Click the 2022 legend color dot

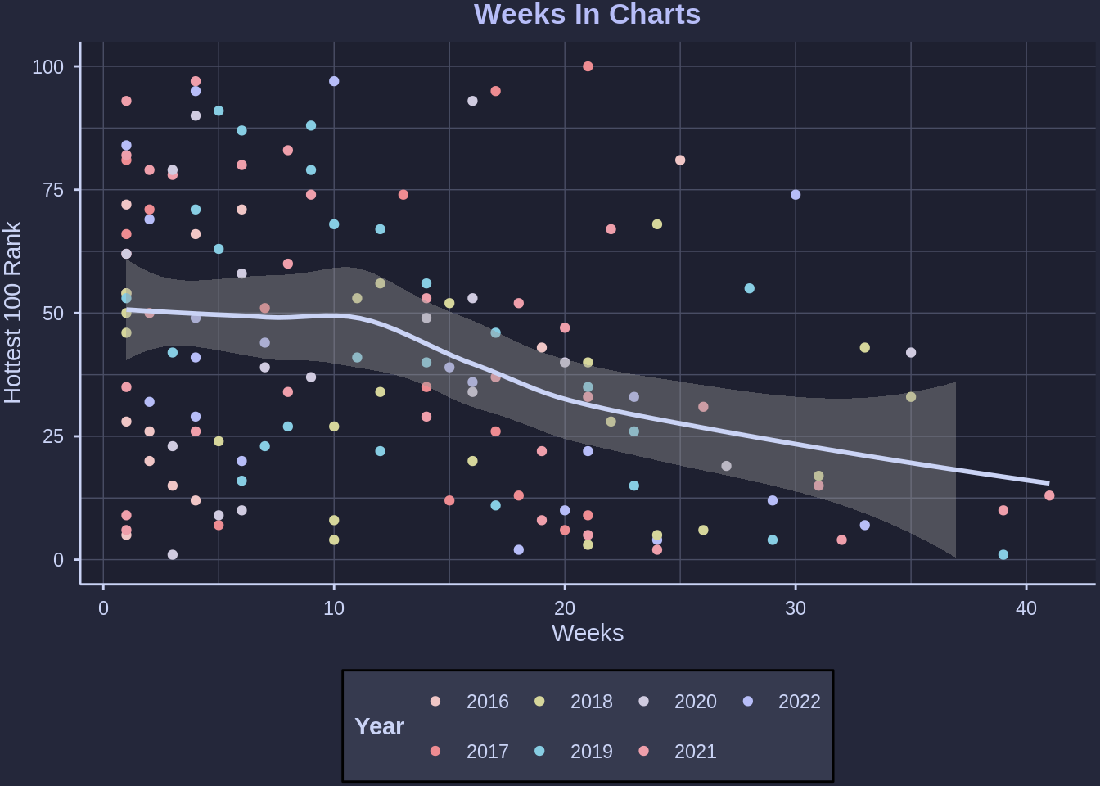(748, 701)
